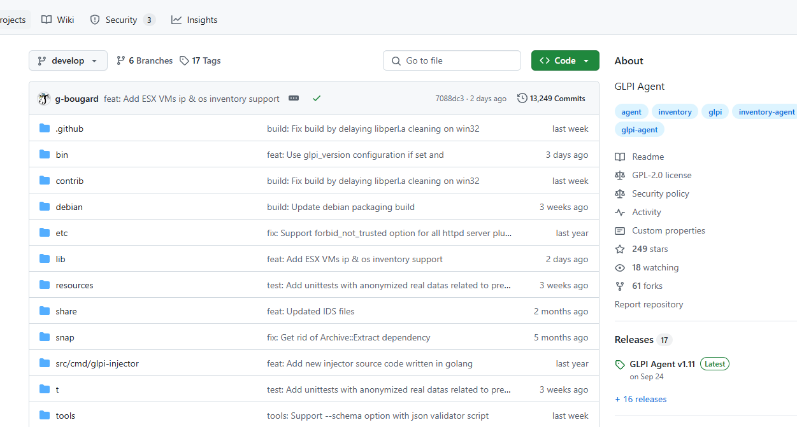
Task: Open the Projects tab
Action: [13, 20]
